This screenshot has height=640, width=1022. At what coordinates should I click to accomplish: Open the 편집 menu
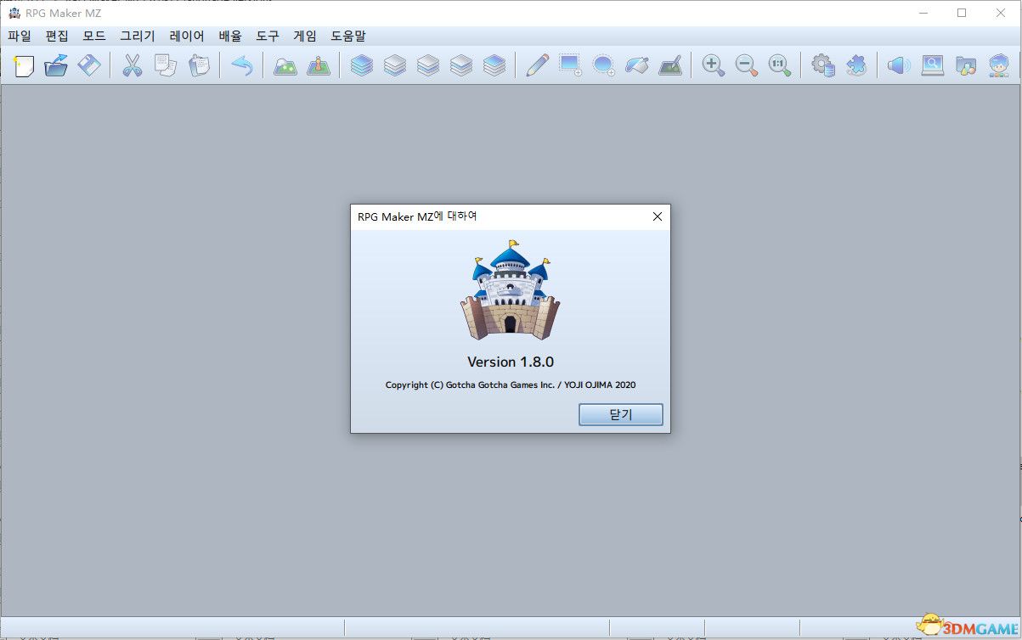click(x=57, y=36)
